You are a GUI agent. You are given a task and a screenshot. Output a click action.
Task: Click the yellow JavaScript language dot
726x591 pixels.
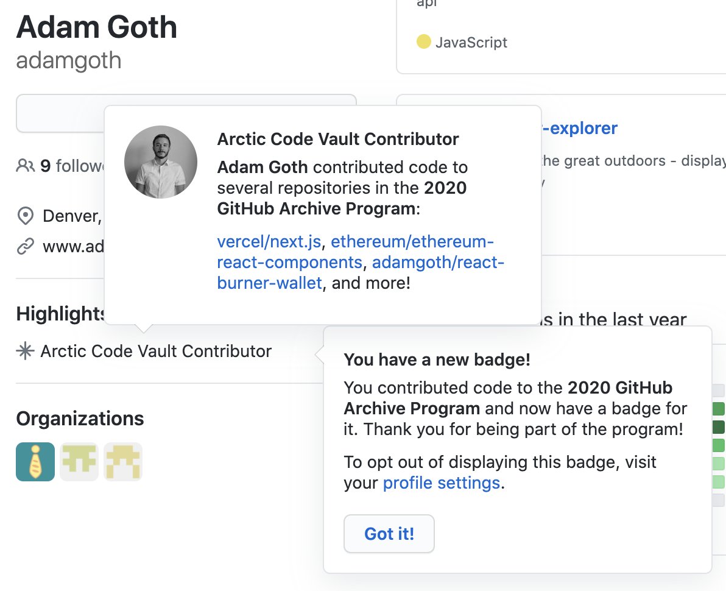(x=424, y=41)
